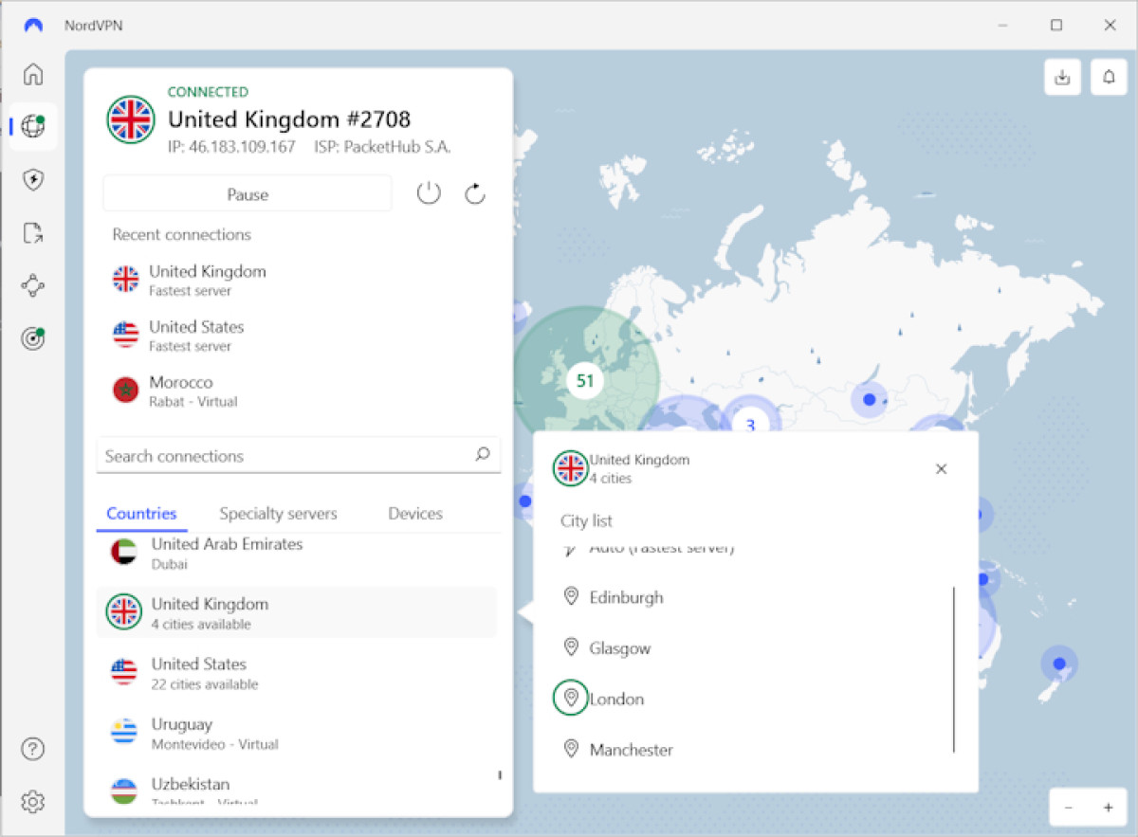Select United States 22 cities available row
The width and height of the screenshot is (1138, 837).
[x=297, y=672]
